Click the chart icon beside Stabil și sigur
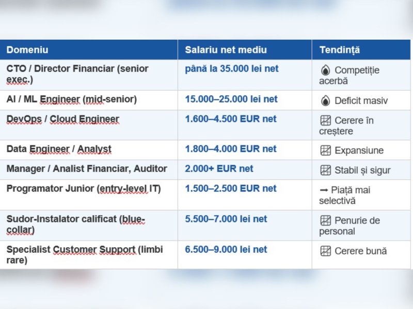413x309 pixels. pos(325,170)
